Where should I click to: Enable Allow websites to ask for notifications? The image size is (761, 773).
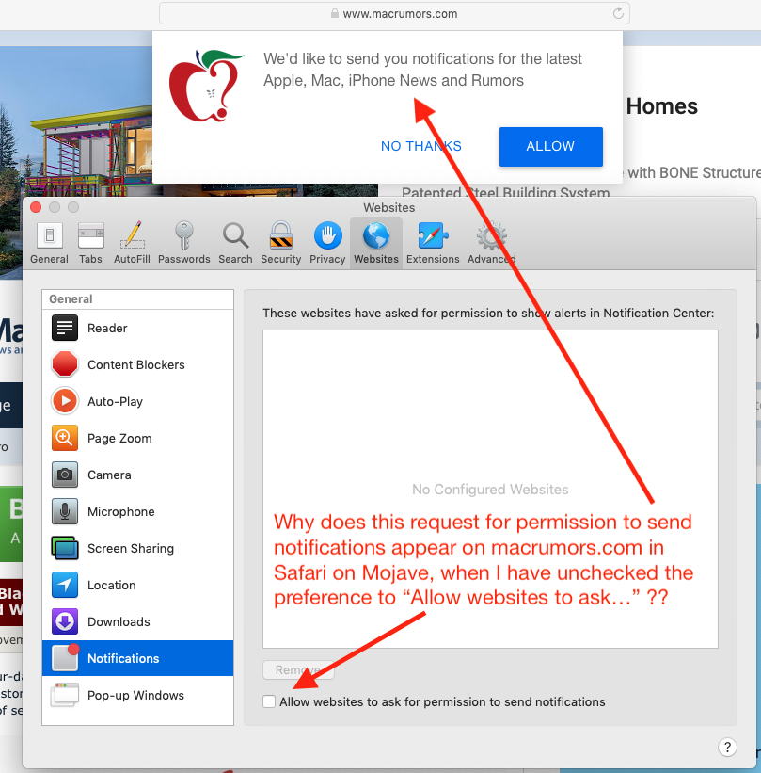click(269, 701)
